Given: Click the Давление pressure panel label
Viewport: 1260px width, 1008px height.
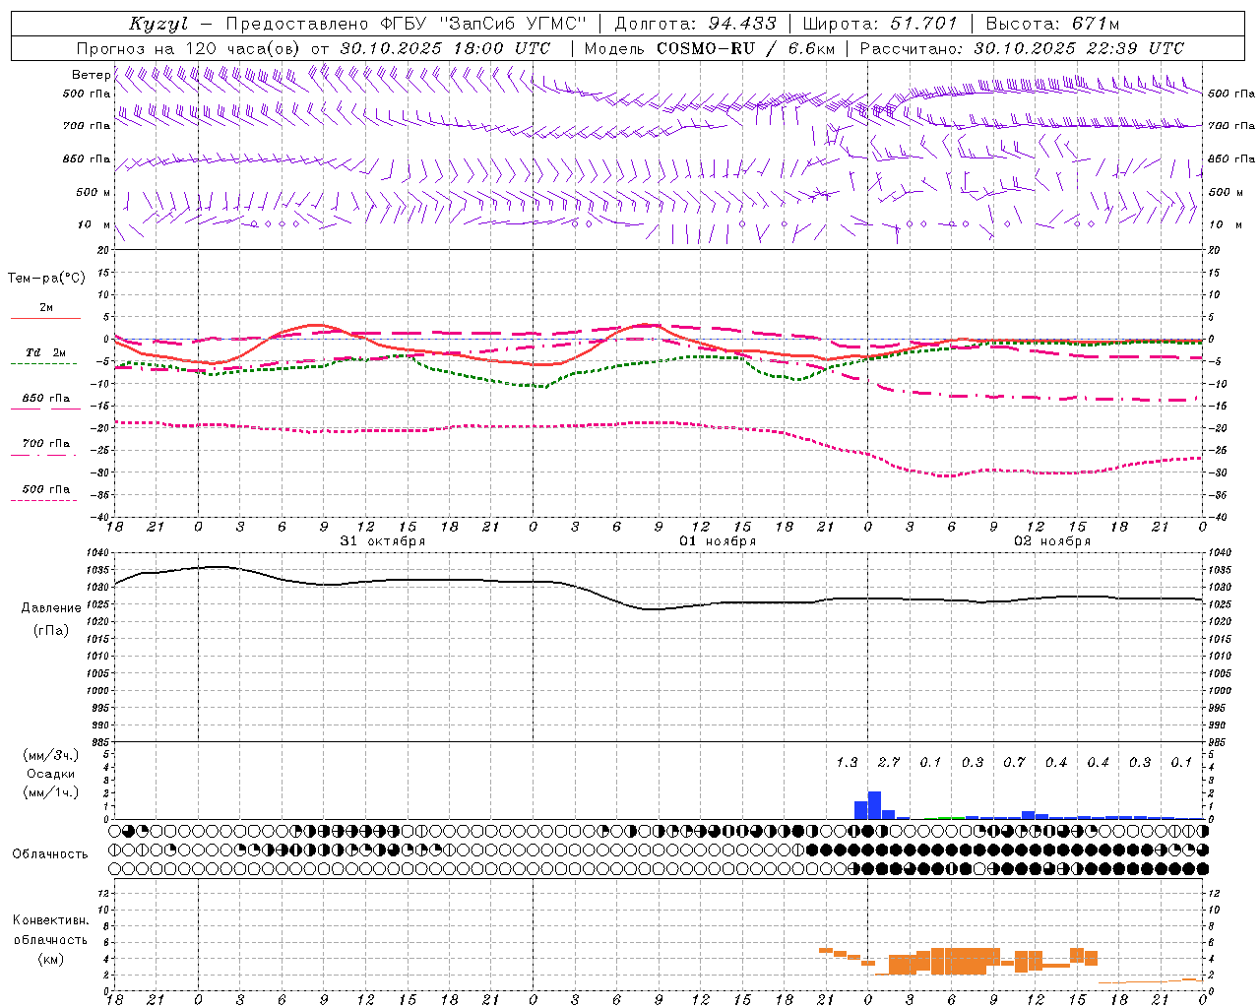Looking at the screenshot, I should (x=51, y=608).
